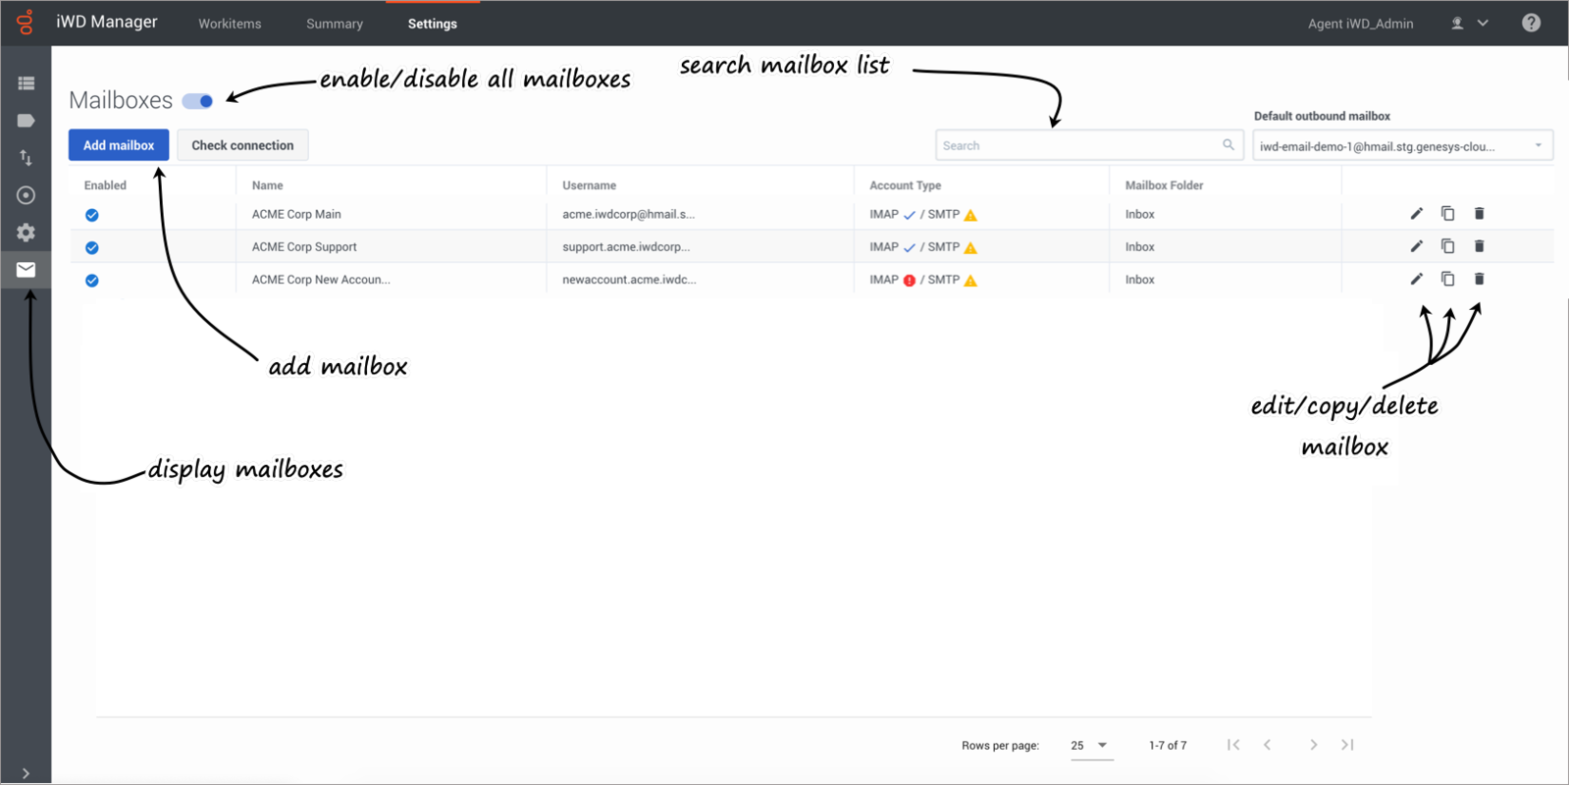Click SMTP warning icon for ACME Corp Support
1569x785 pixels.
pos(970,247)
